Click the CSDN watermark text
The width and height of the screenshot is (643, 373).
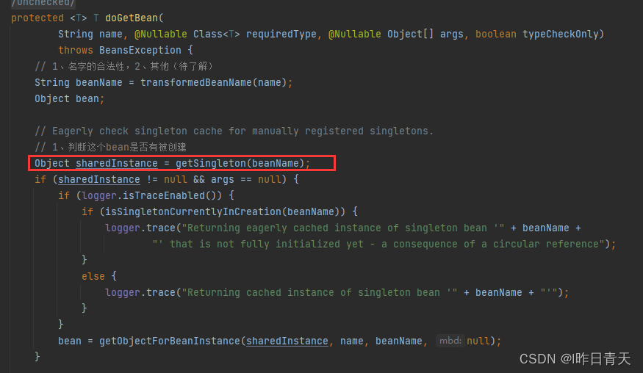point(575,358)
